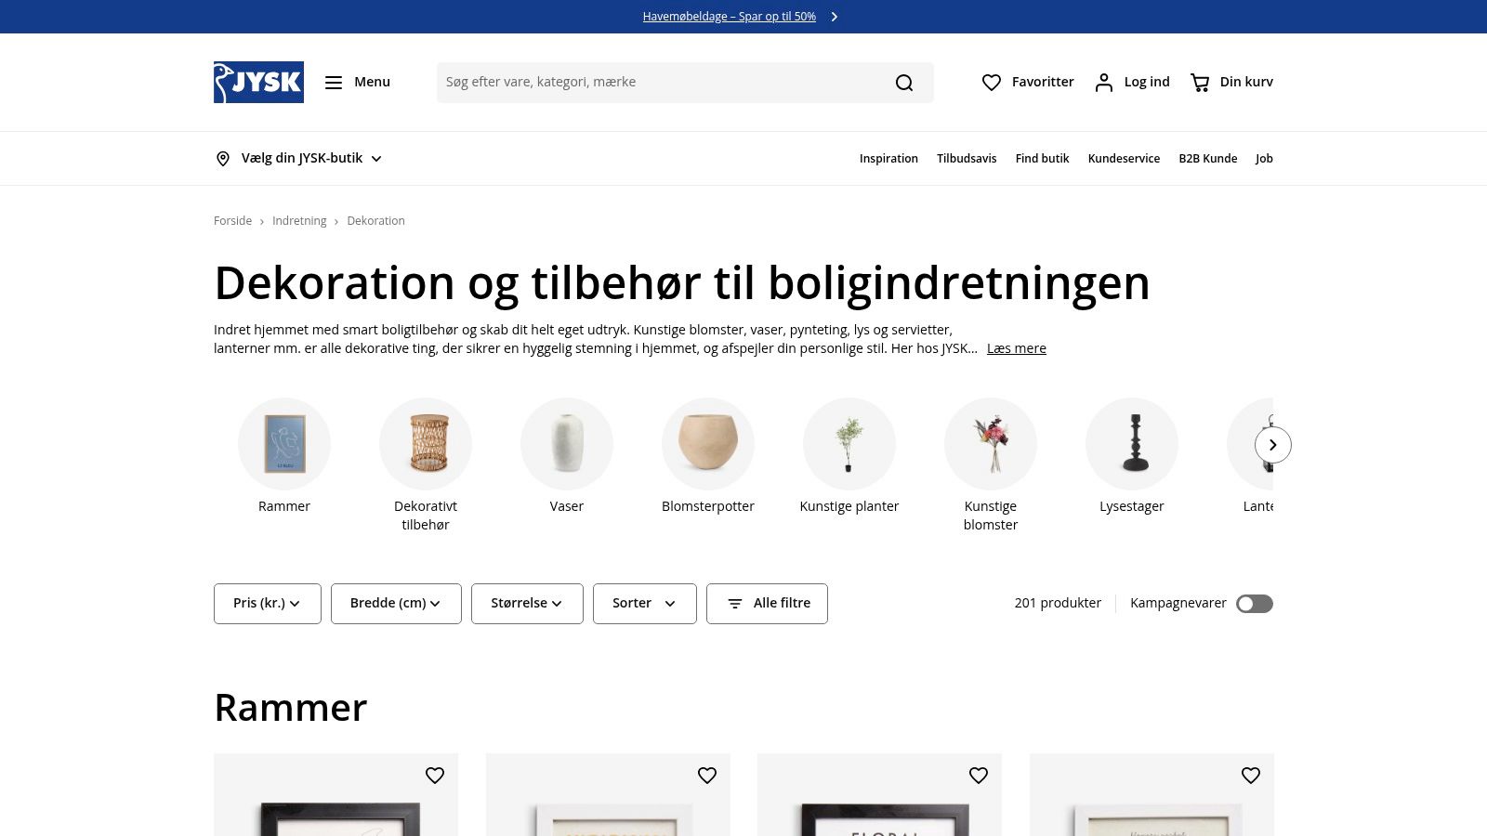Click into the product search field

[660, 83]
